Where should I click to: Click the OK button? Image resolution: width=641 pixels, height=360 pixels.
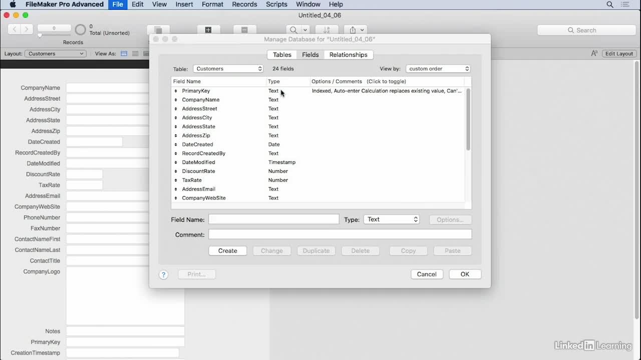pyautogui.click(x=465, y=274)
